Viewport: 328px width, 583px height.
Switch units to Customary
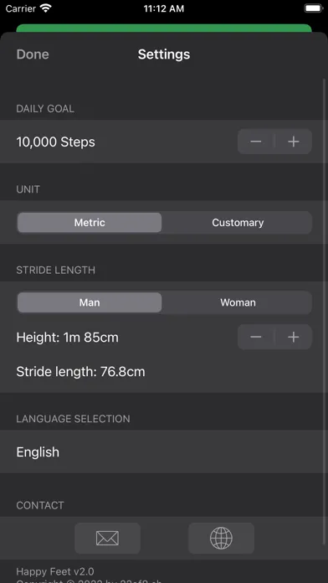click(238, 222)
